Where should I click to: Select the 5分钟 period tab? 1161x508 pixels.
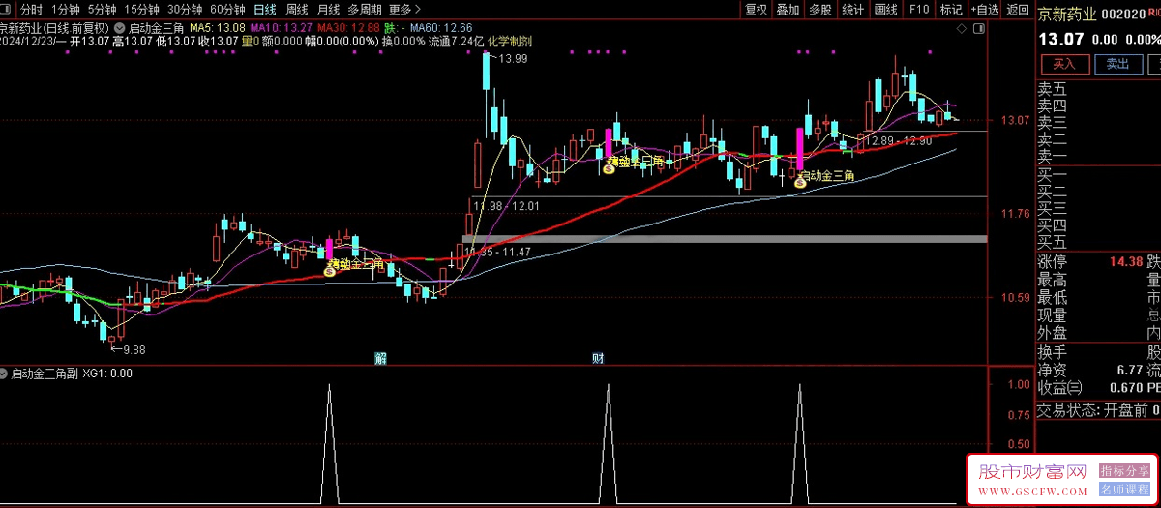pyautogui.click(x=102, y=9)
